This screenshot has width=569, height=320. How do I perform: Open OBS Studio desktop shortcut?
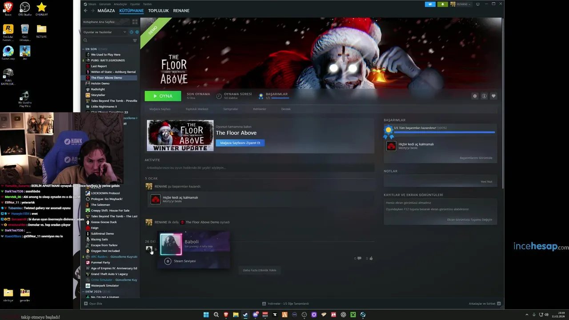click(25, 9)
